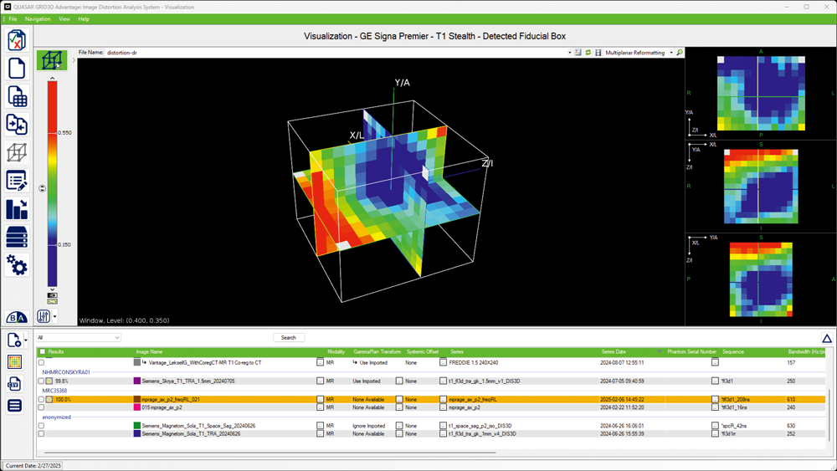Image resolution: width=837 pixels, height=471 pixels.
Task: Click the green 3D cube visualization button
Action: pyautogui.click(x=52, y=61)
